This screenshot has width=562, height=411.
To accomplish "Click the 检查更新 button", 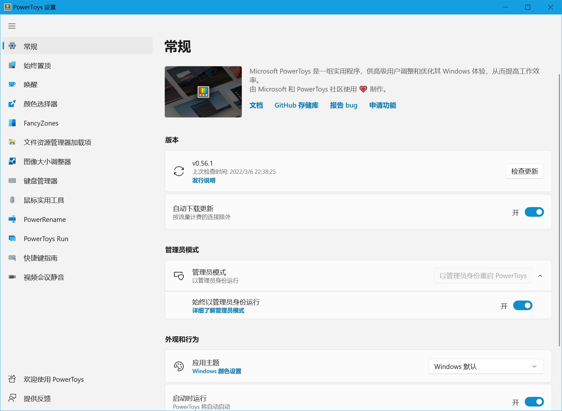I will 524,171.
